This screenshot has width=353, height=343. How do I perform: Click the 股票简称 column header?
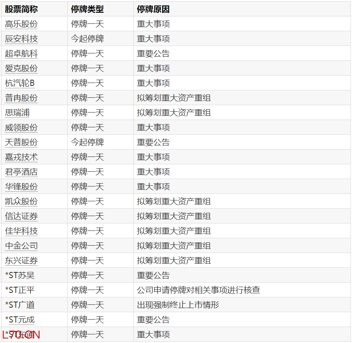pyautogui.click(x=21, y=9)
